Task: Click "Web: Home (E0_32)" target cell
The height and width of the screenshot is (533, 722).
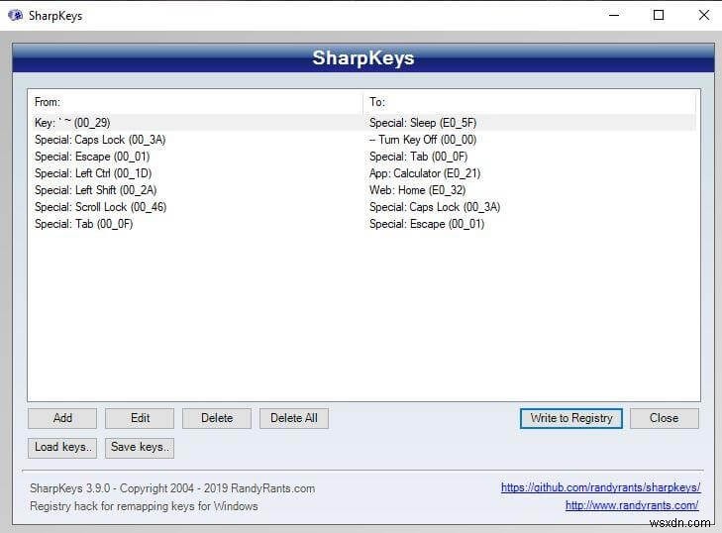Action: coord(417,190)
